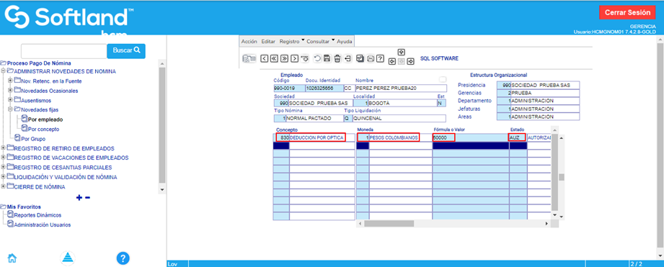
Task: Click the left arrow block navigation icon
Action: click(392, 61)
